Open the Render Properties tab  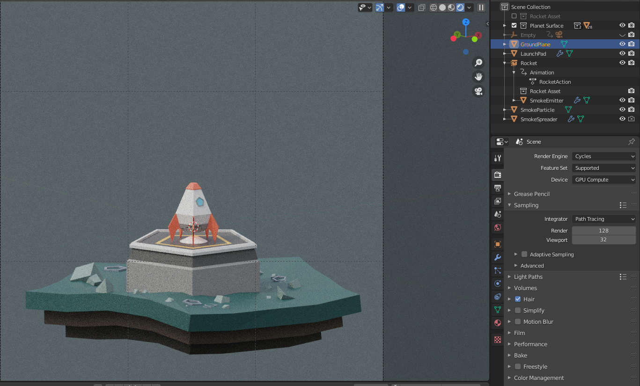pos(497,175)
